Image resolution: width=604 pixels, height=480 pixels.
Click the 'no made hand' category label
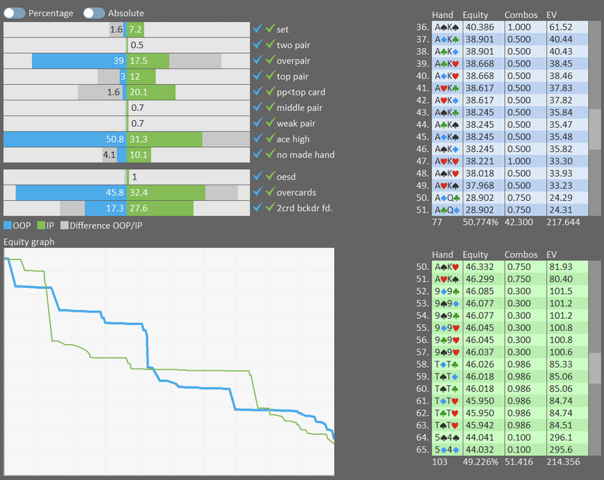pos(306,155)
